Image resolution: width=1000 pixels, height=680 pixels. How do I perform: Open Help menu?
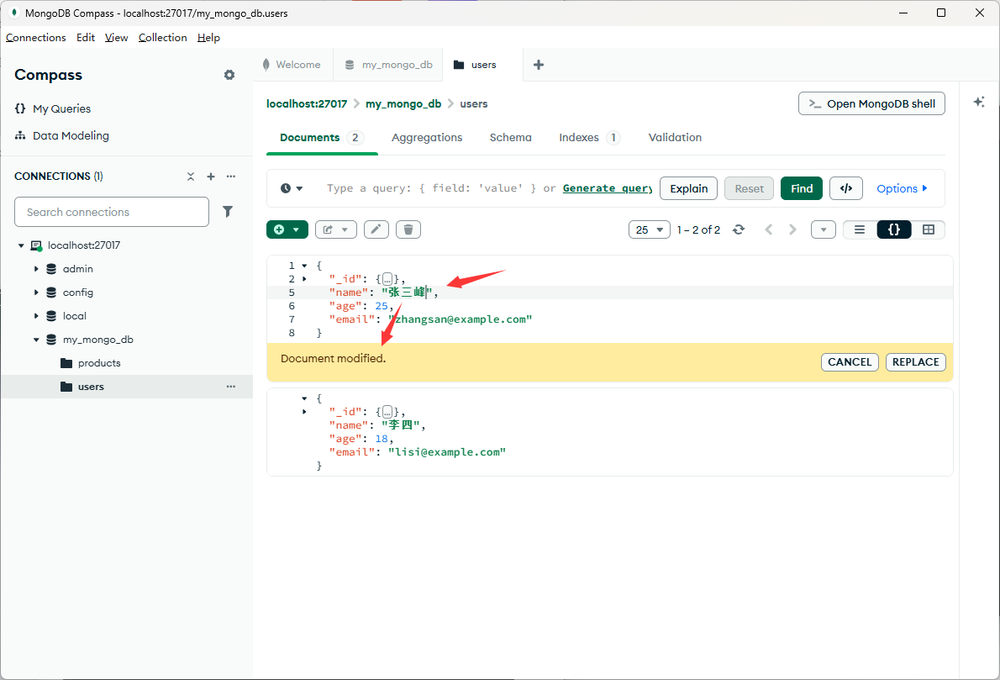click(208, 38)
